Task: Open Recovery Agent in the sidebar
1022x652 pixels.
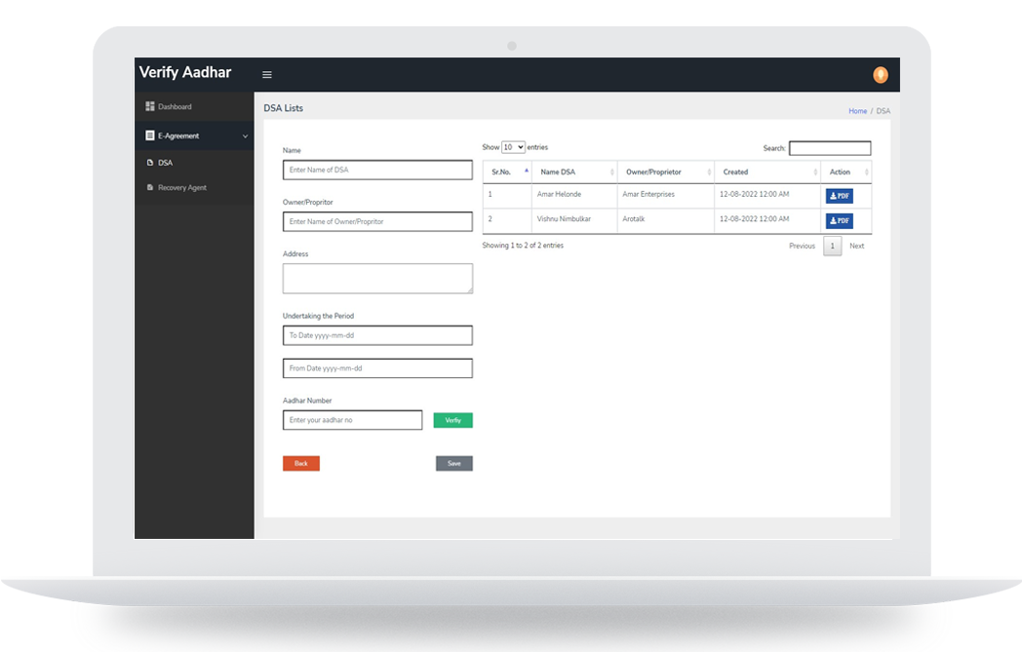Action: click(x=181, y=187)
